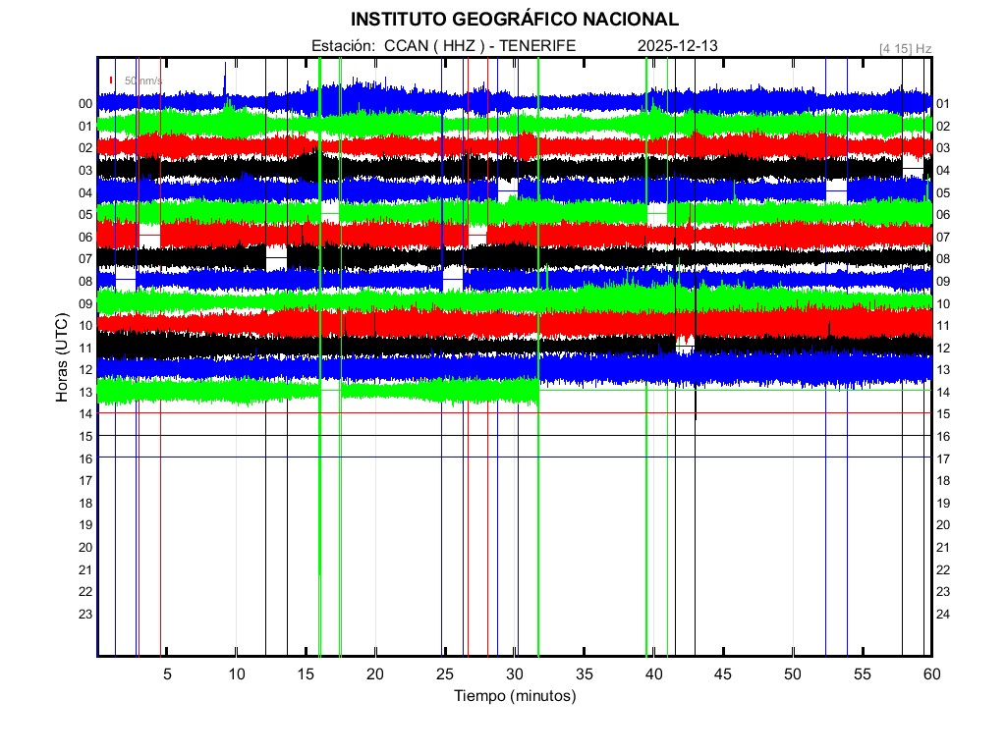Click the hour 23 label on the left axis
The image size is (1006, 754).
tap(85, 614)
